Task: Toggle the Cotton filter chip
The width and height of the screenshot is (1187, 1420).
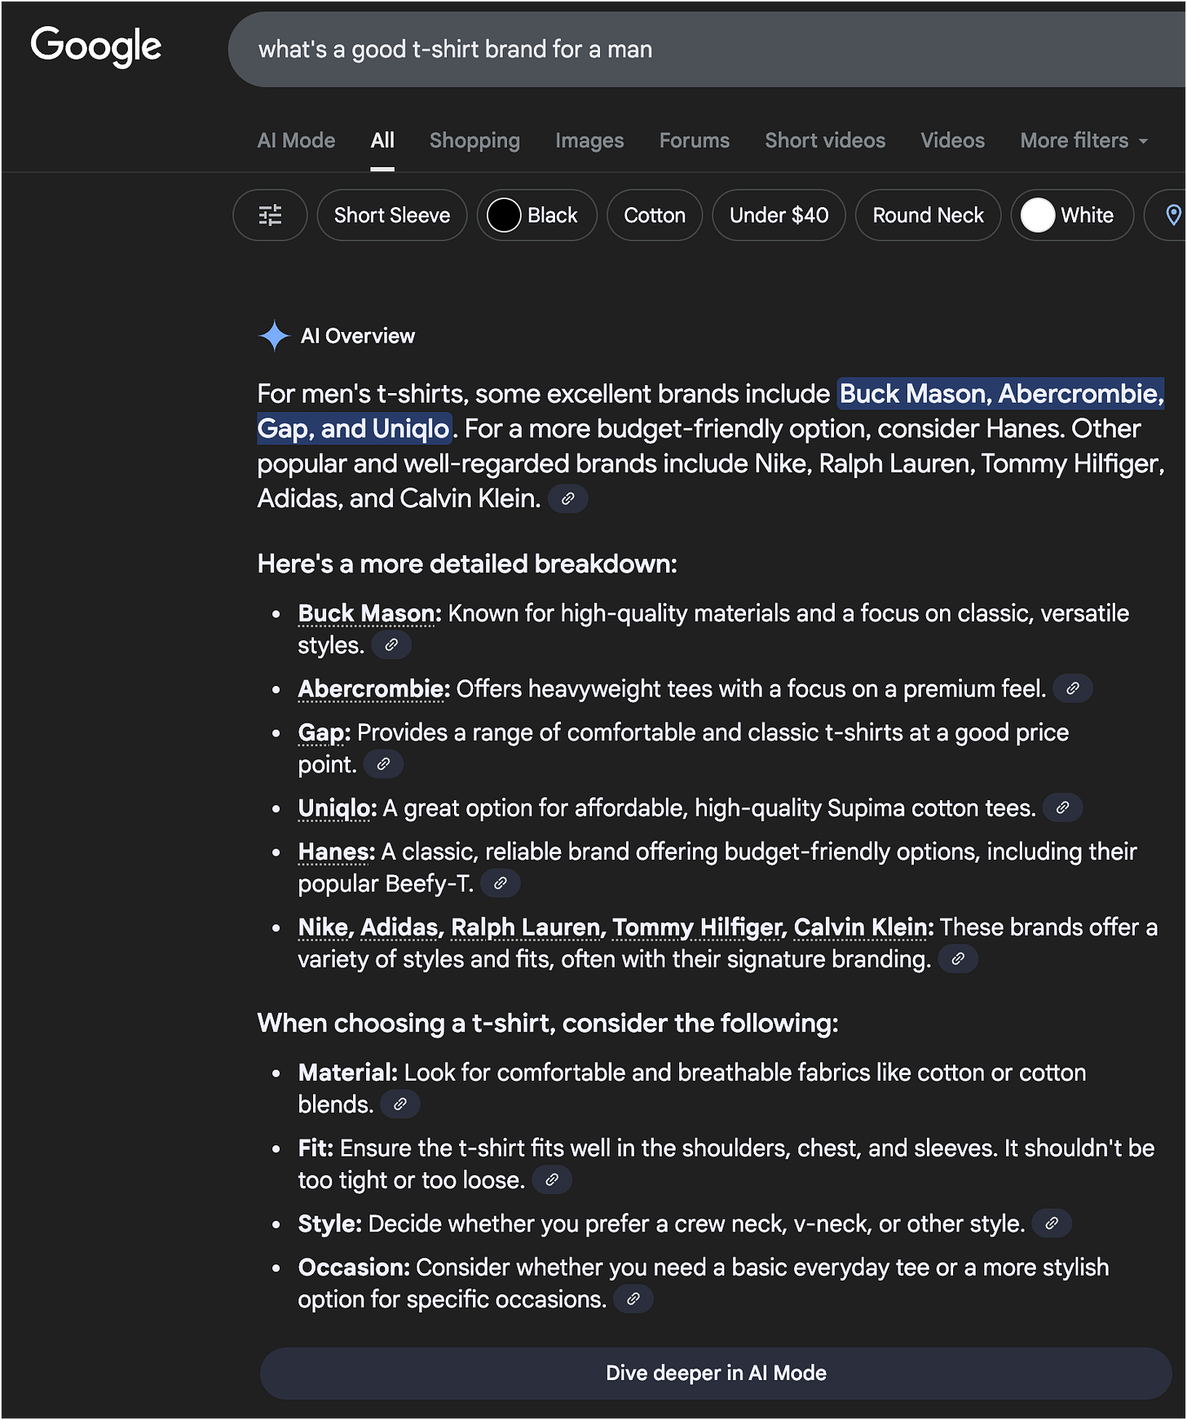Action: pos(655,215)
